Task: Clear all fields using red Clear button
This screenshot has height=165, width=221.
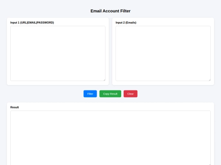Action: (131, 94)
